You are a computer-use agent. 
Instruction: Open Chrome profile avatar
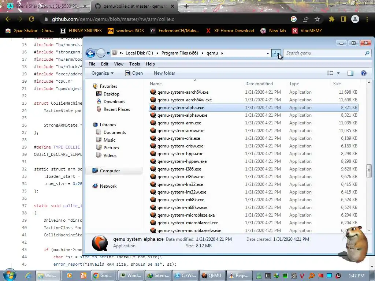[x=355, y=19]
